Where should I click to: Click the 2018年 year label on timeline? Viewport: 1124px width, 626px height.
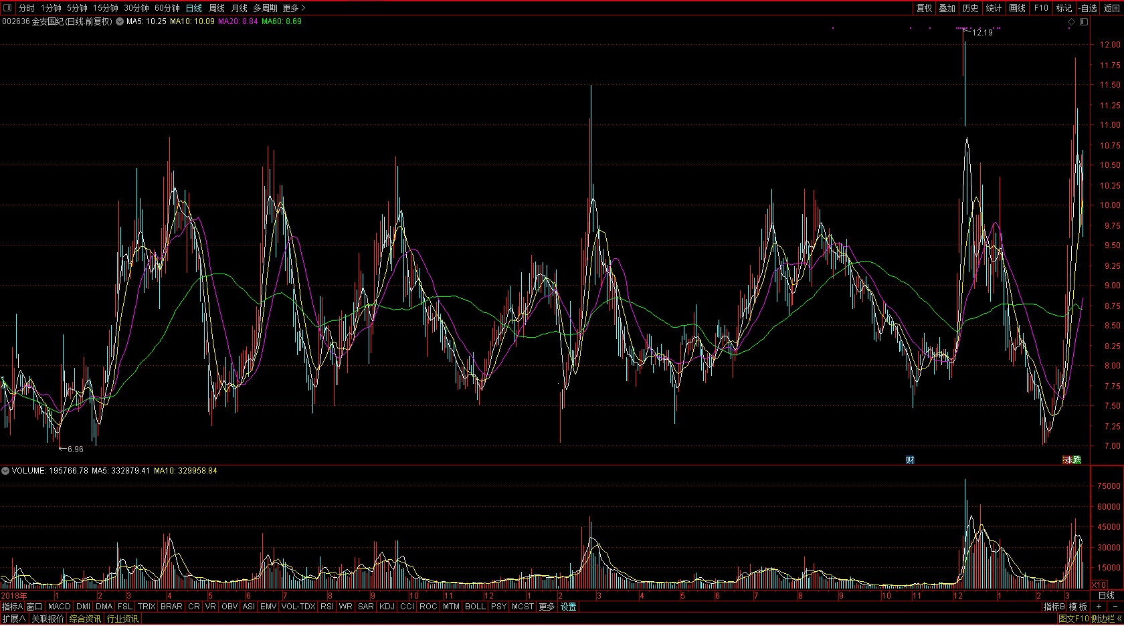coord(14,595)
